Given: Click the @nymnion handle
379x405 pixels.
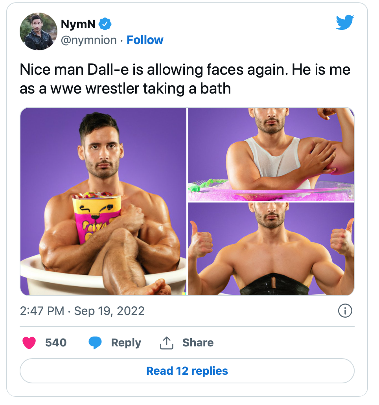Looking at the screenshot, I should 89,40.
